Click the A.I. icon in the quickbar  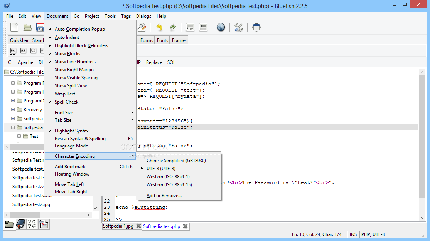click(23, 51)
